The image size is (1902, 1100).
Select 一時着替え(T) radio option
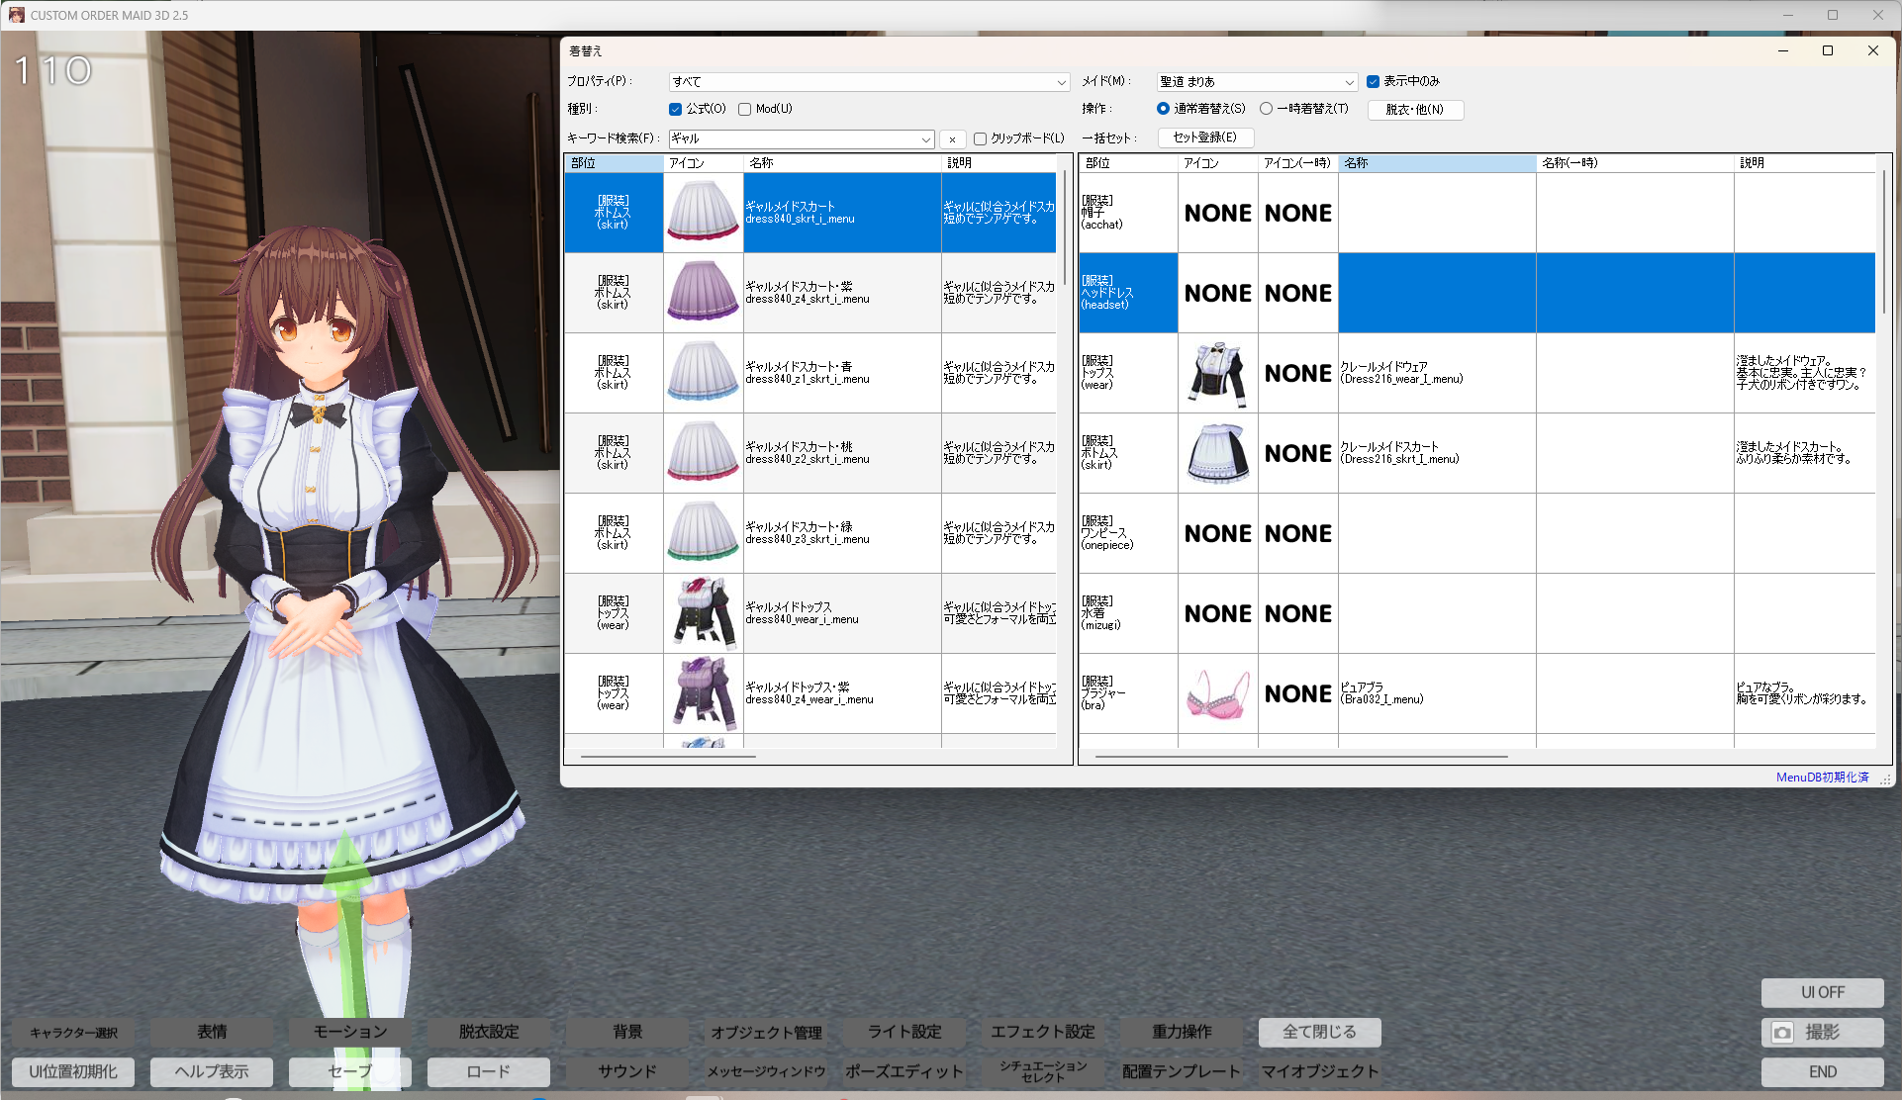(1266, 109)
